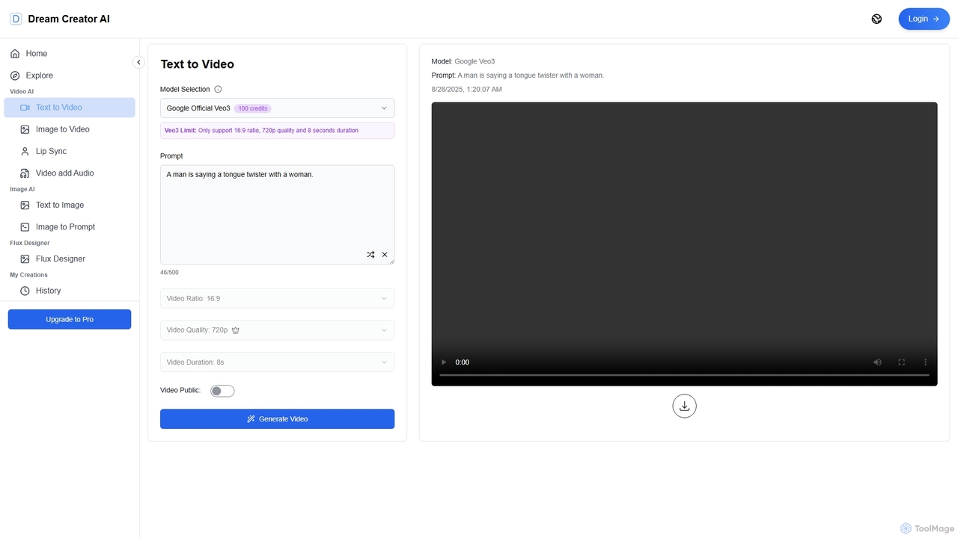Open Flux Designer from sidebar
Viewport: 958px width, 538px height.
tap(70, 259)
